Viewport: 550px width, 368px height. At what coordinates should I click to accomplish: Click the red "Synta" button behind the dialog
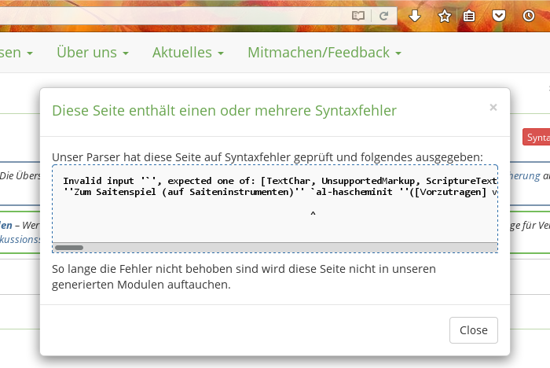pos(536,138)
